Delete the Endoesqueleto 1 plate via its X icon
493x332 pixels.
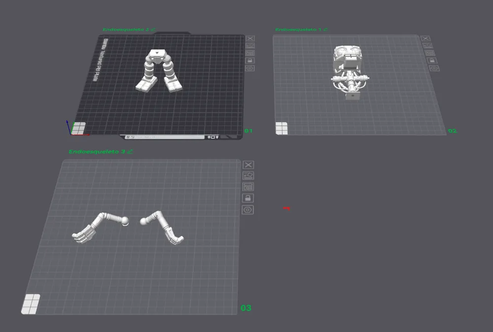(425, 39)
